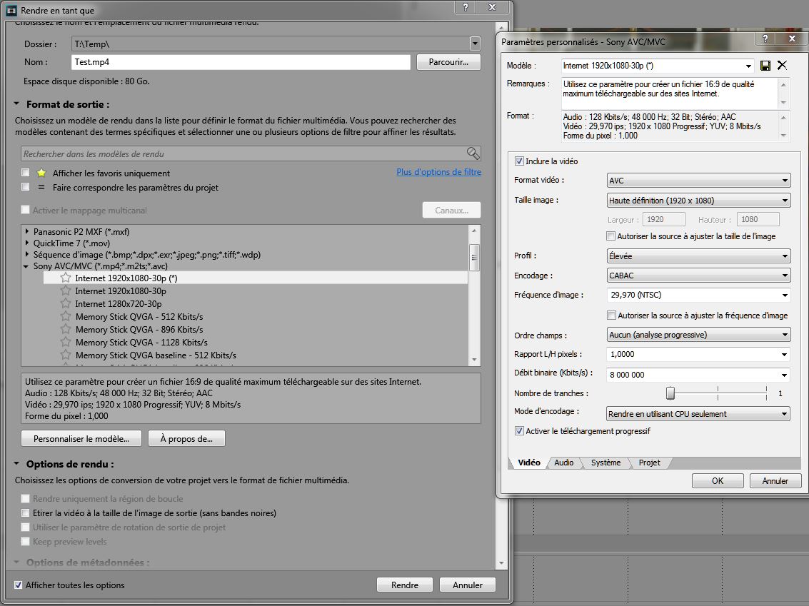Star the Internet 1280x720-30p template as favorite
Screen dimensions: 809x606
pos(66,304)
